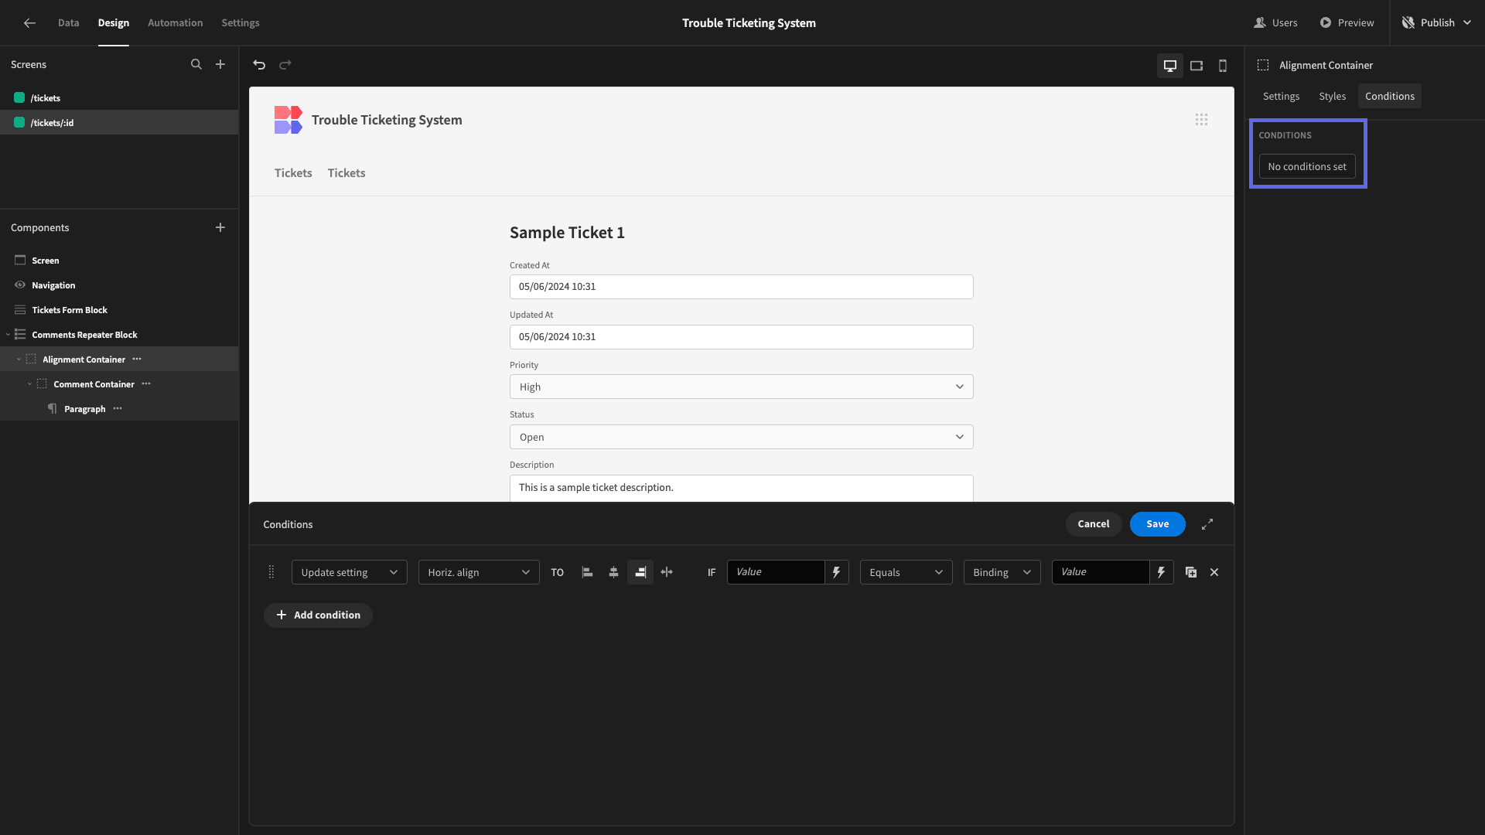The width and height of the screenshot is (1485, 835).
Task: Switch to the Styles tab
Action: 1332,97
